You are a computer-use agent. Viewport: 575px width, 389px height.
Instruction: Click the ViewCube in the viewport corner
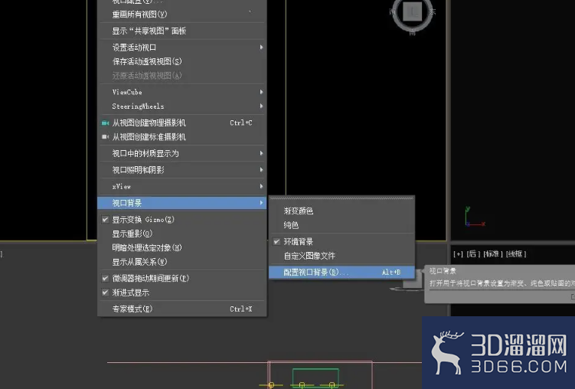click(x=413, y=13)
